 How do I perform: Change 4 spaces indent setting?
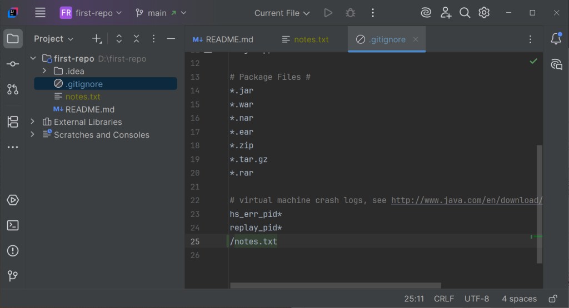tap(519, 299)
